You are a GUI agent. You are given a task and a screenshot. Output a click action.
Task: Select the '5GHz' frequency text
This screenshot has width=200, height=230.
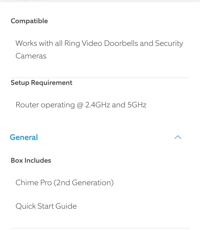click(137, 105)
